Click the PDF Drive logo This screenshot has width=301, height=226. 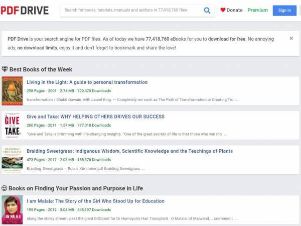click(x=25, y=11)
